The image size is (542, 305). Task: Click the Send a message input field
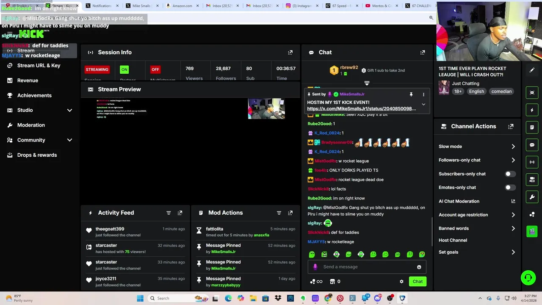367,267
